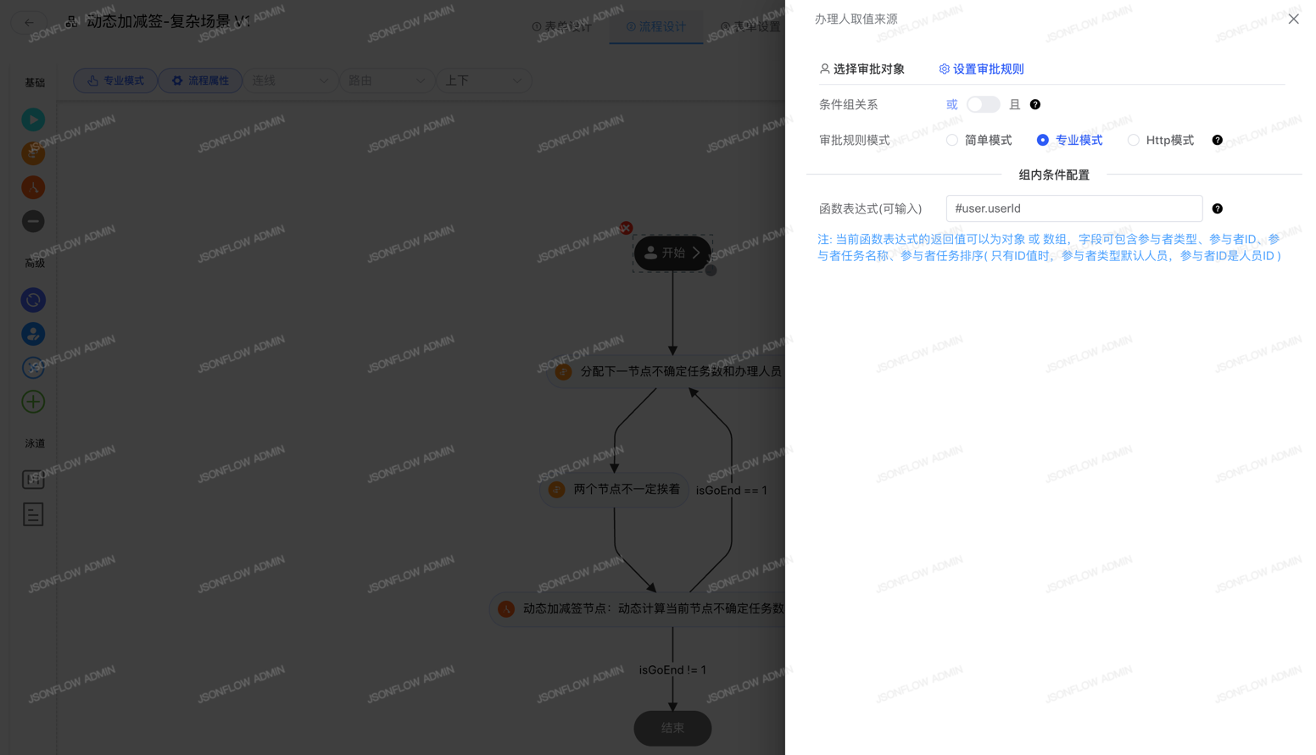Click the 流程属性 toolbar button

click(x=200, y=80)
